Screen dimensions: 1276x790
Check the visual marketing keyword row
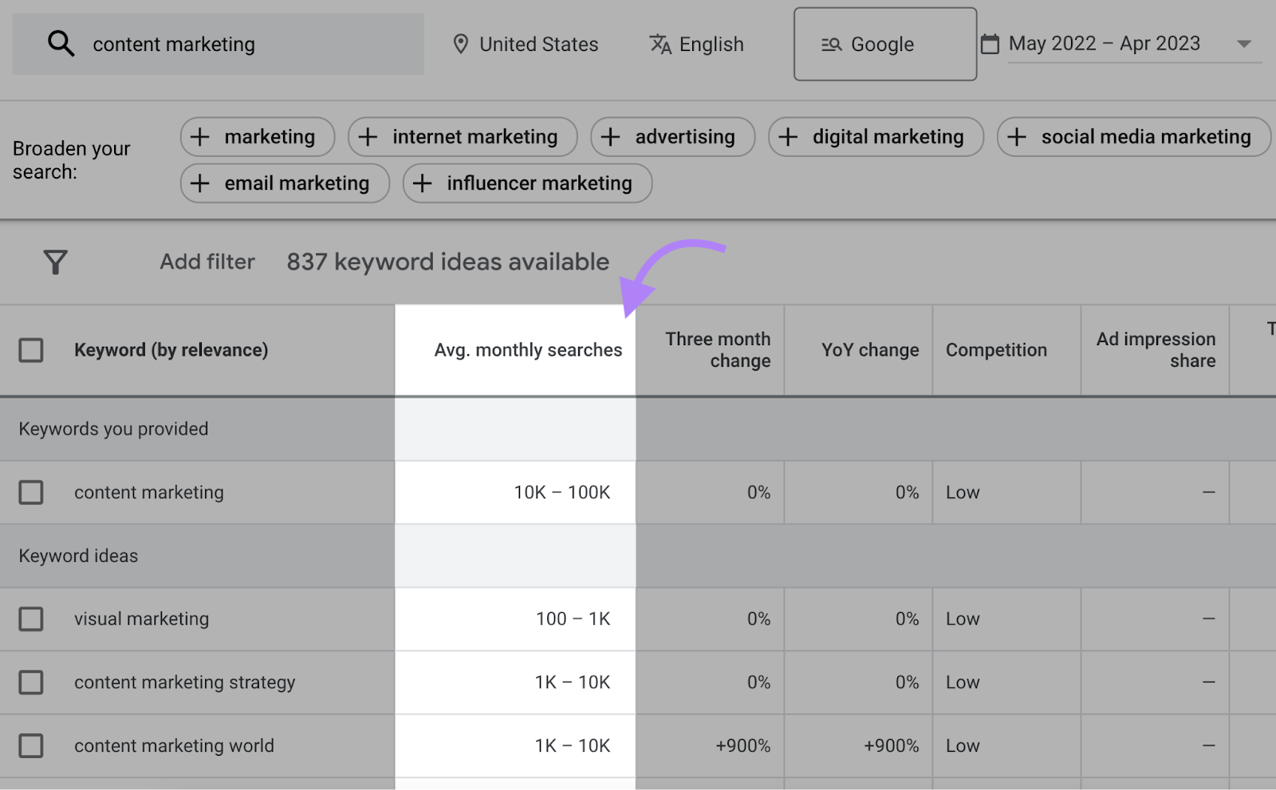31,619
